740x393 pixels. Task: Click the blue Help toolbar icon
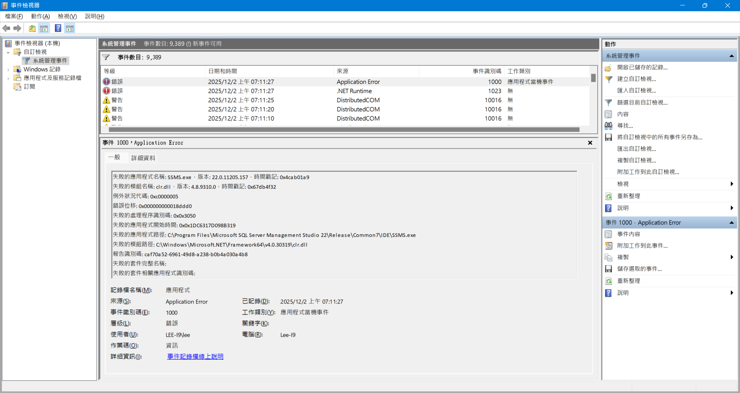58,29
